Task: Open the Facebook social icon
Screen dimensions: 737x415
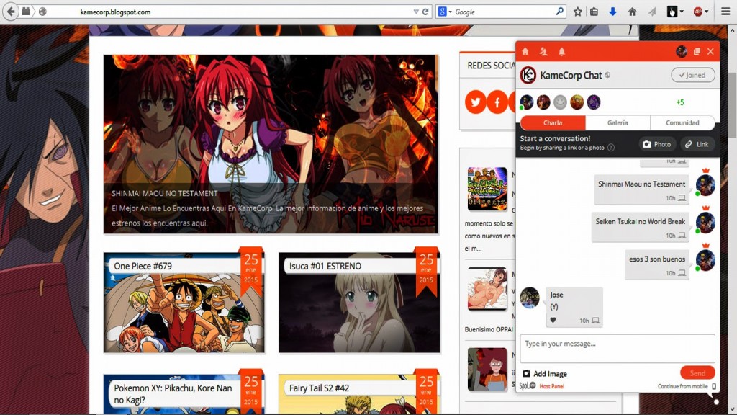Action: (x=497, y=102)
